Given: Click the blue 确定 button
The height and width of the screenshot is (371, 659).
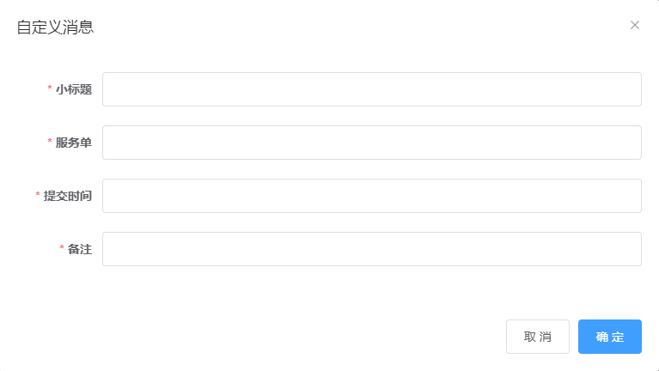Looking at the screenshot, I should [609, 337].
